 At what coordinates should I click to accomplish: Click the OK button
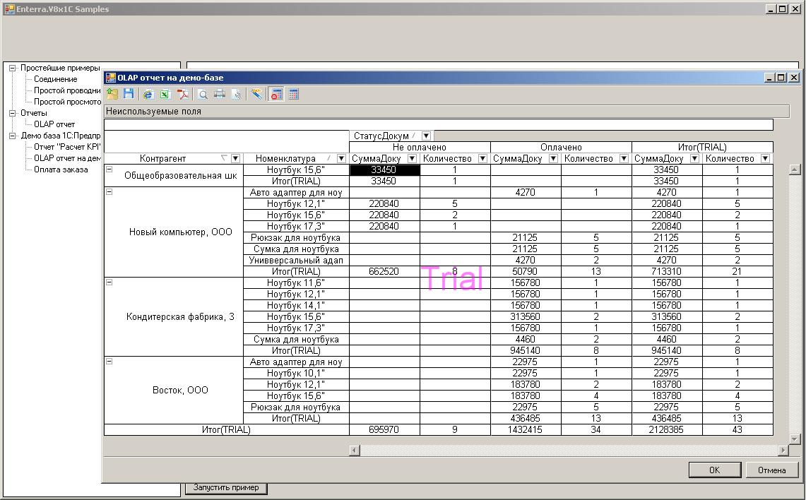coord(714,470)
